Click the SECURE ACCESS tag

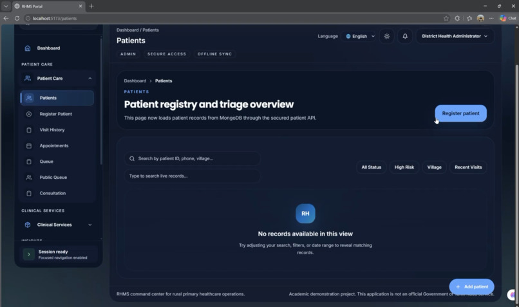tap(167, 54)
